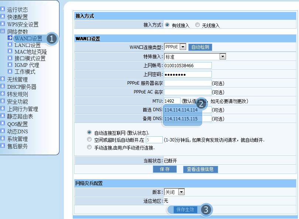This screenshot has width=299, height=219.
Task: Click the 快速配置 sidebar icon
Action: click(3, 17)
